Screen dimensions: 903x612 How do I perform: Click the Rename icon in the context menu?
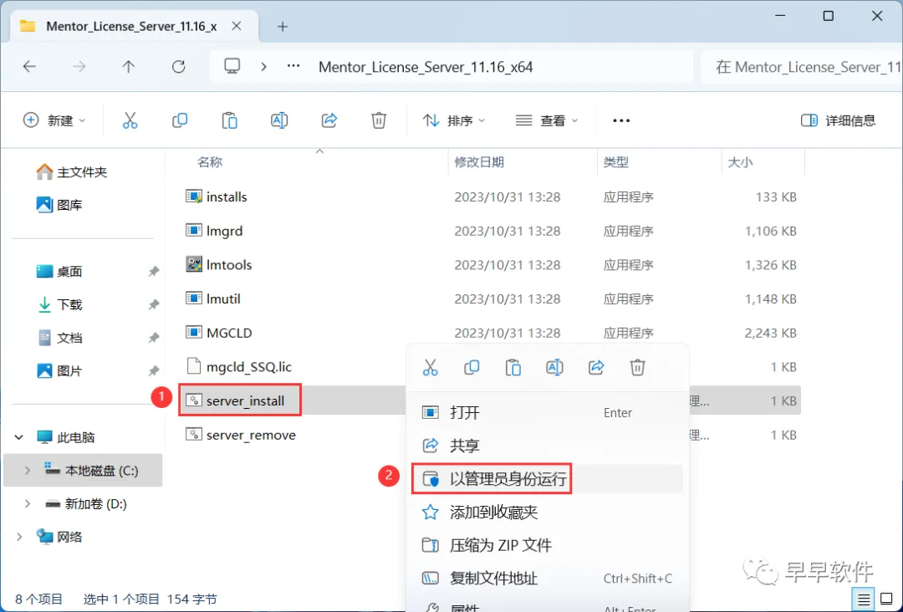pyautogui.click(x=554, y=367)
